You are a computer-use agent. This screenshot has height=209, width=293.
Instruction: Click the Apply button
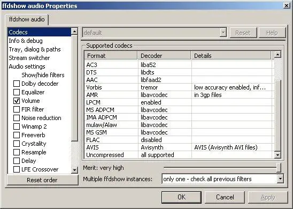[268, 197]
